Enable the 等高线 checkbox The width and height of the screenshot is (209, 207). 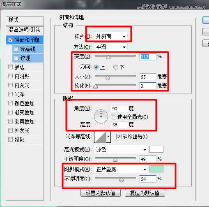coord(16,49)
